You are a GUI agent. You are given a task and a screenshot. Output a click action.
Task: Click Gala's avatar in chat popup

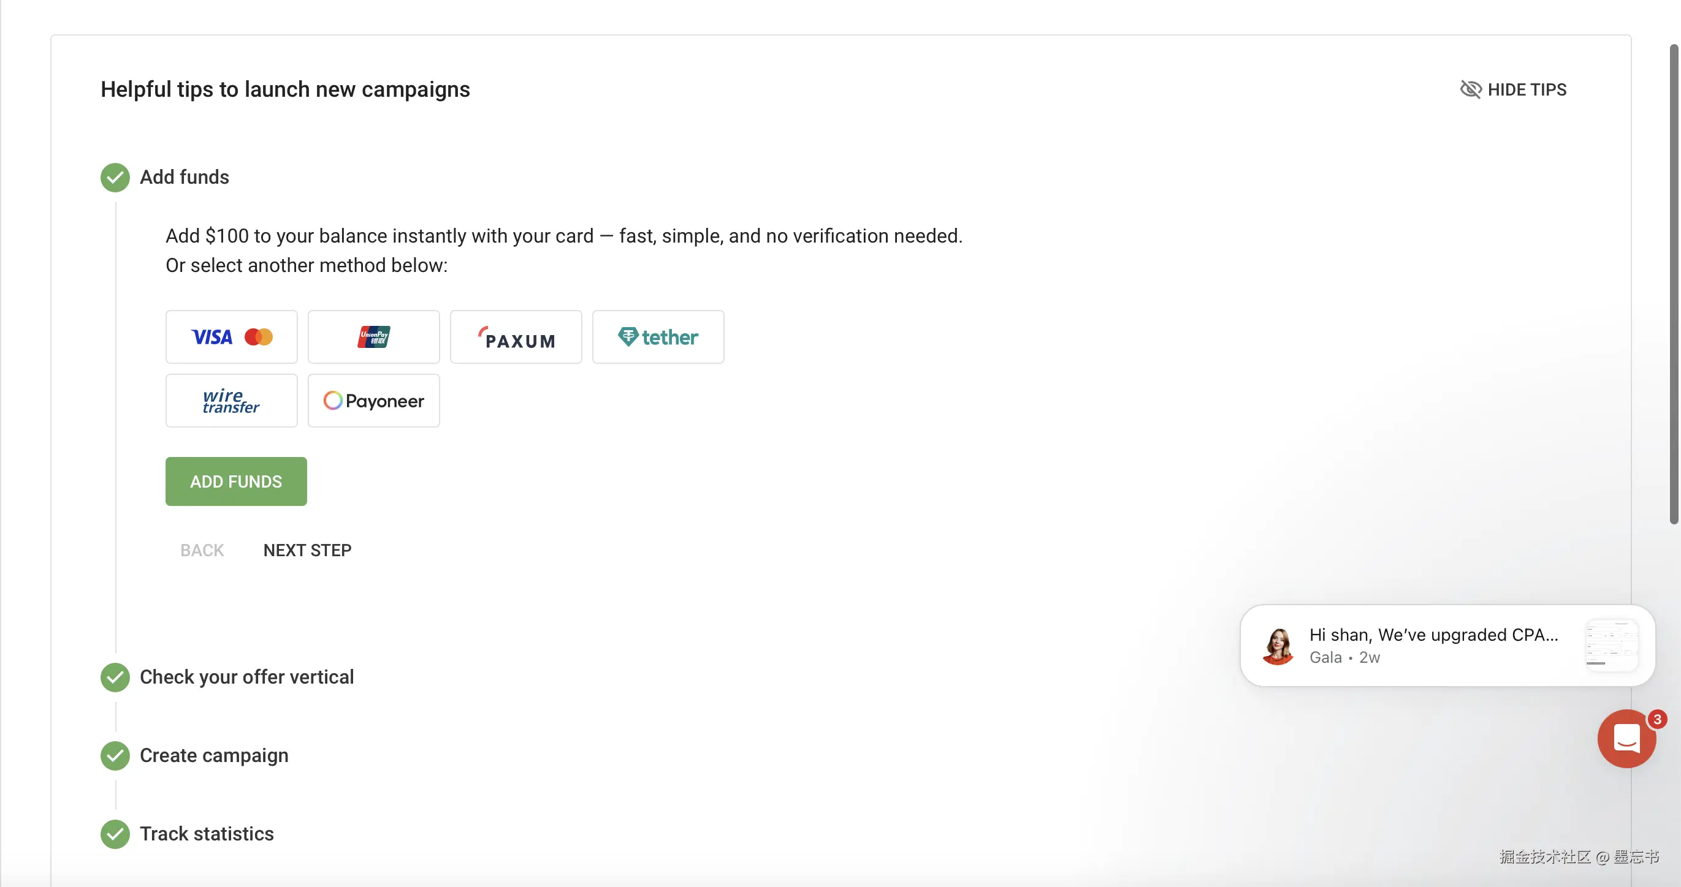tap(1278, 646)
